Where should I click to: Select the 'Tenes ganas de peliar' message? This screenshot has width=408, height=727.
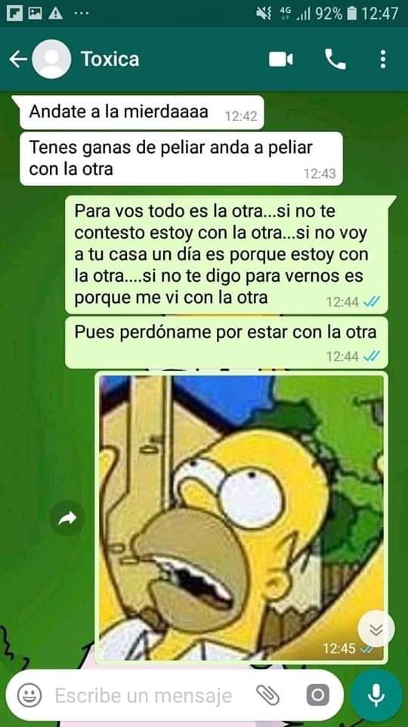click(181, 158)
